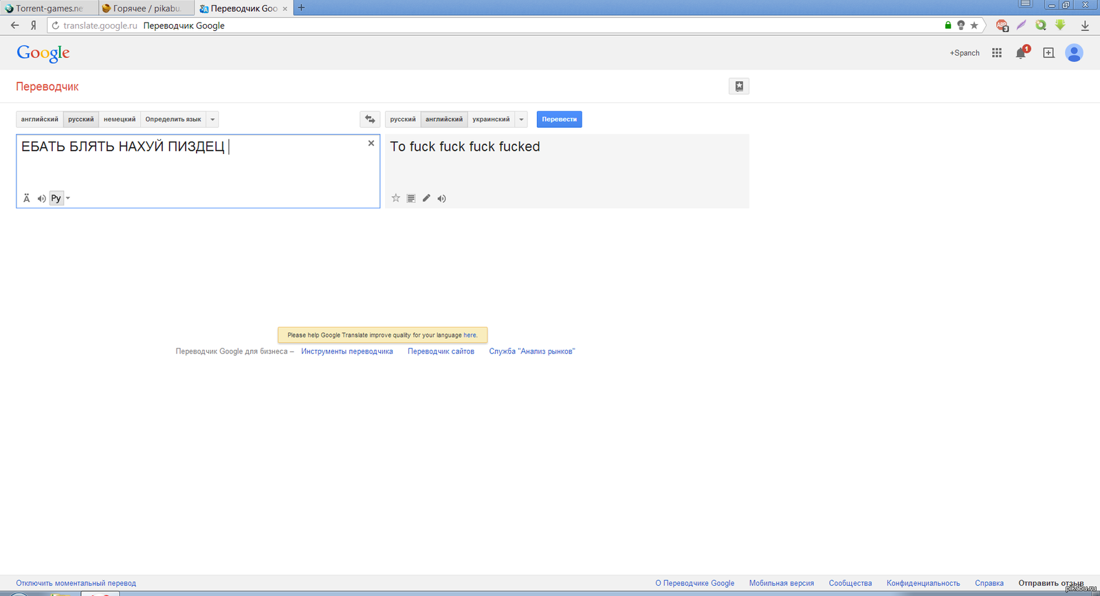
Task: Click Отключить моментальный перевод
Action: point(76,583)
